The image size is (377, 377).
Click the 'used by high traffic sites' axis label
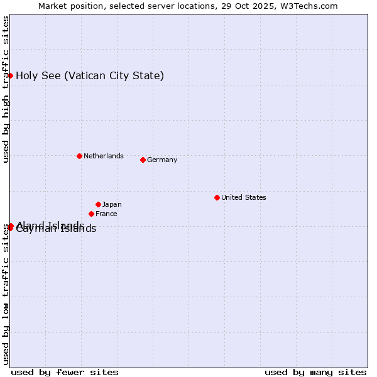point(6,90)
